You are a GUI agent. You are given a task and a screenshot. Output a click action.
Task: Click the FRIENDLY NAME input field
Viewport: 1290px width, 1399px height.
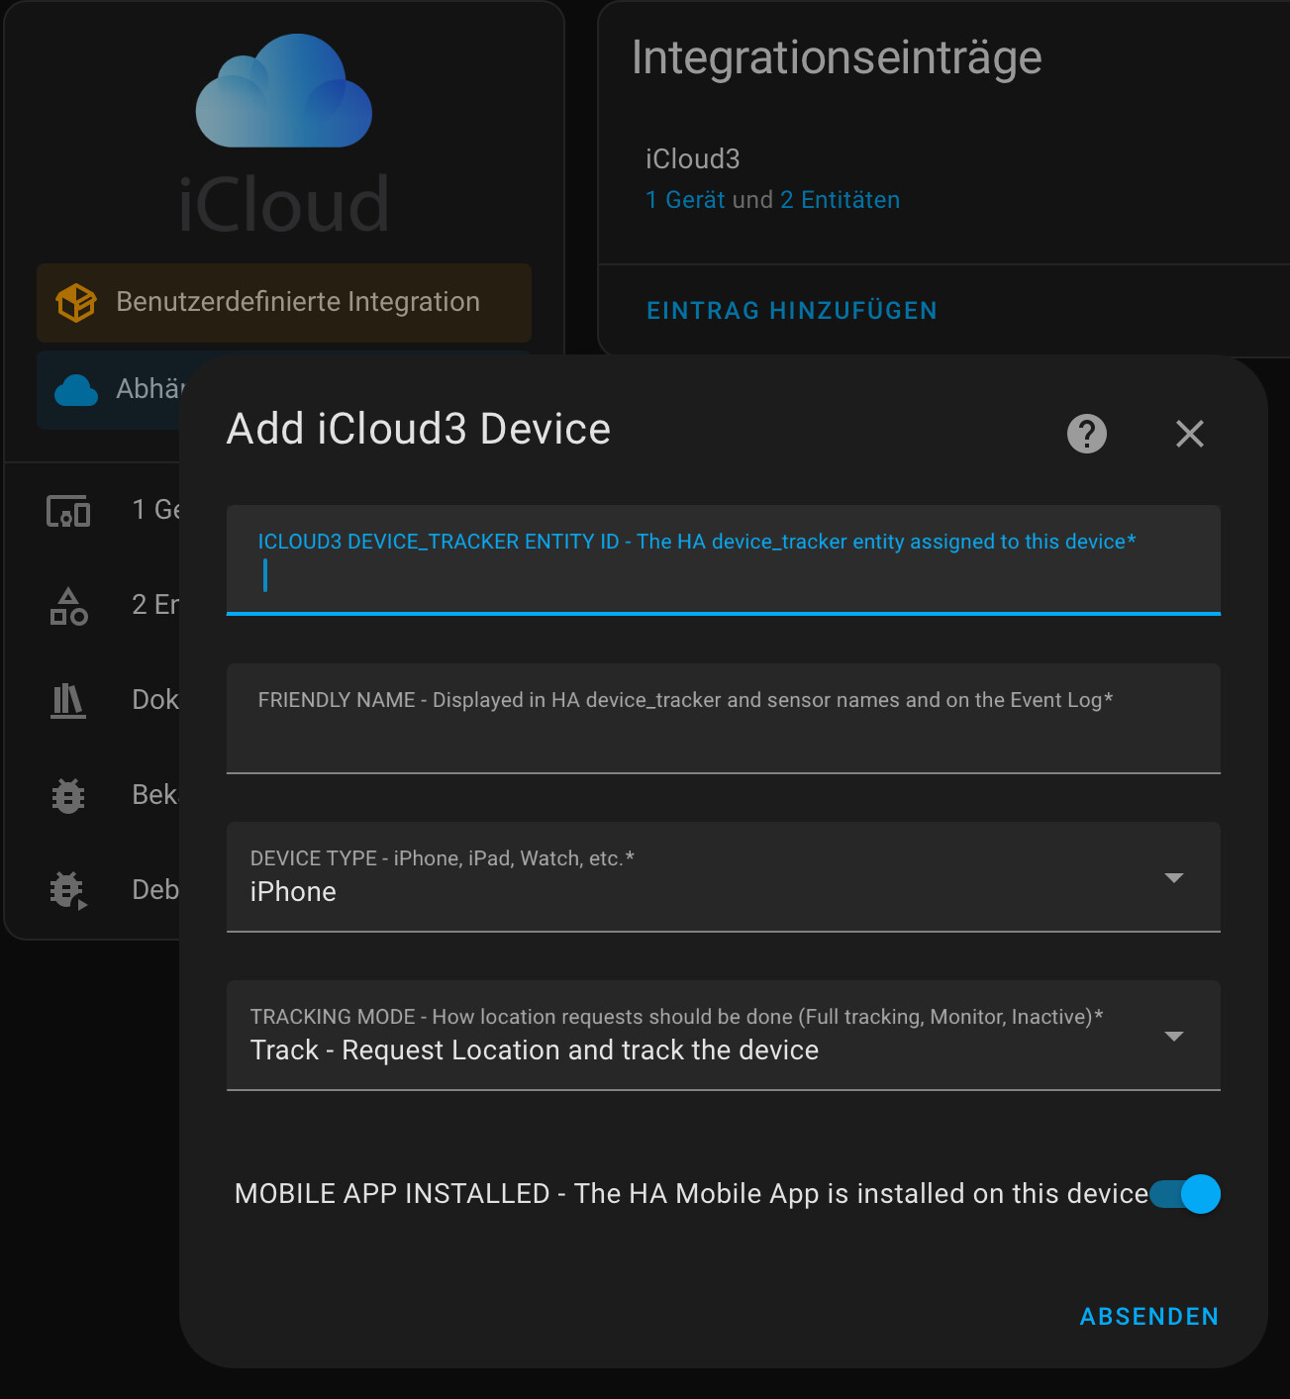point(723,719)
